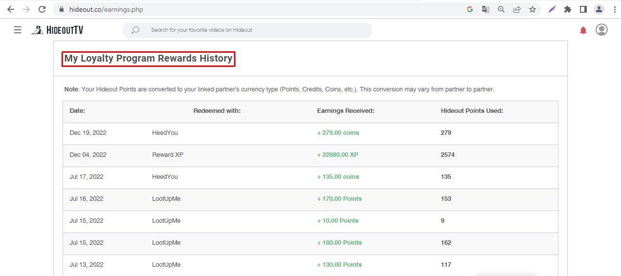Click the + 135.00 coins earnings value

tap(338, 177)
